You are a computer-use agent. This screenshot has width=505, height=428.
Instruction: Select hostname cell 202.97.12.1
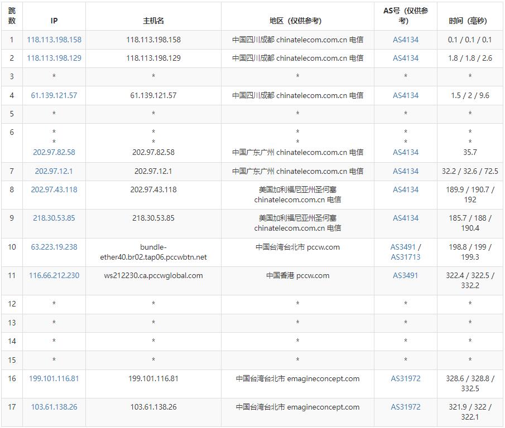153,171
